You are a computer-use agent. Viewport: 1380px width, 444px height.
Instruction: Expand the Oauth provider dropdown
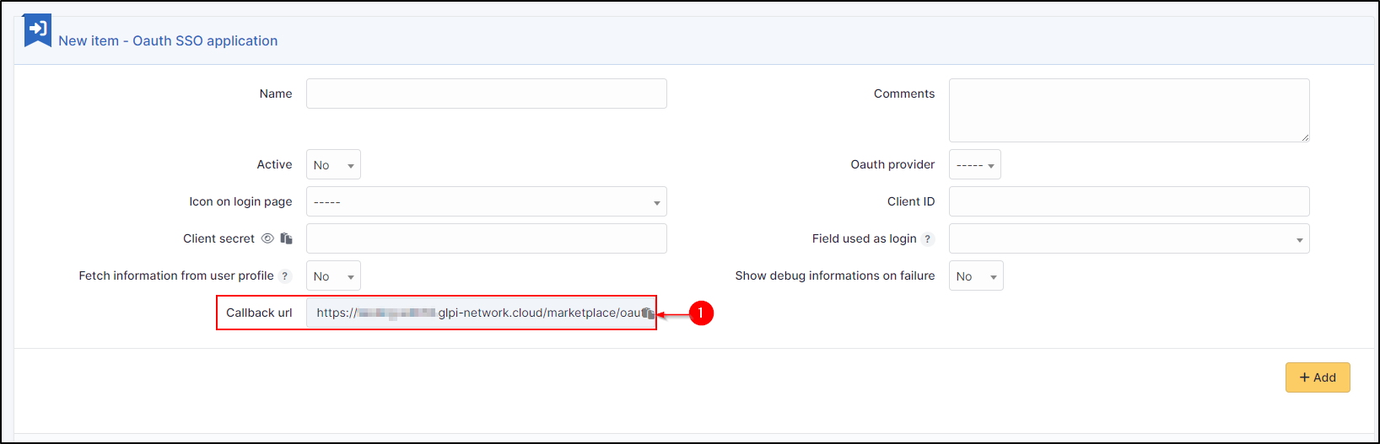(x=974, y=165)
